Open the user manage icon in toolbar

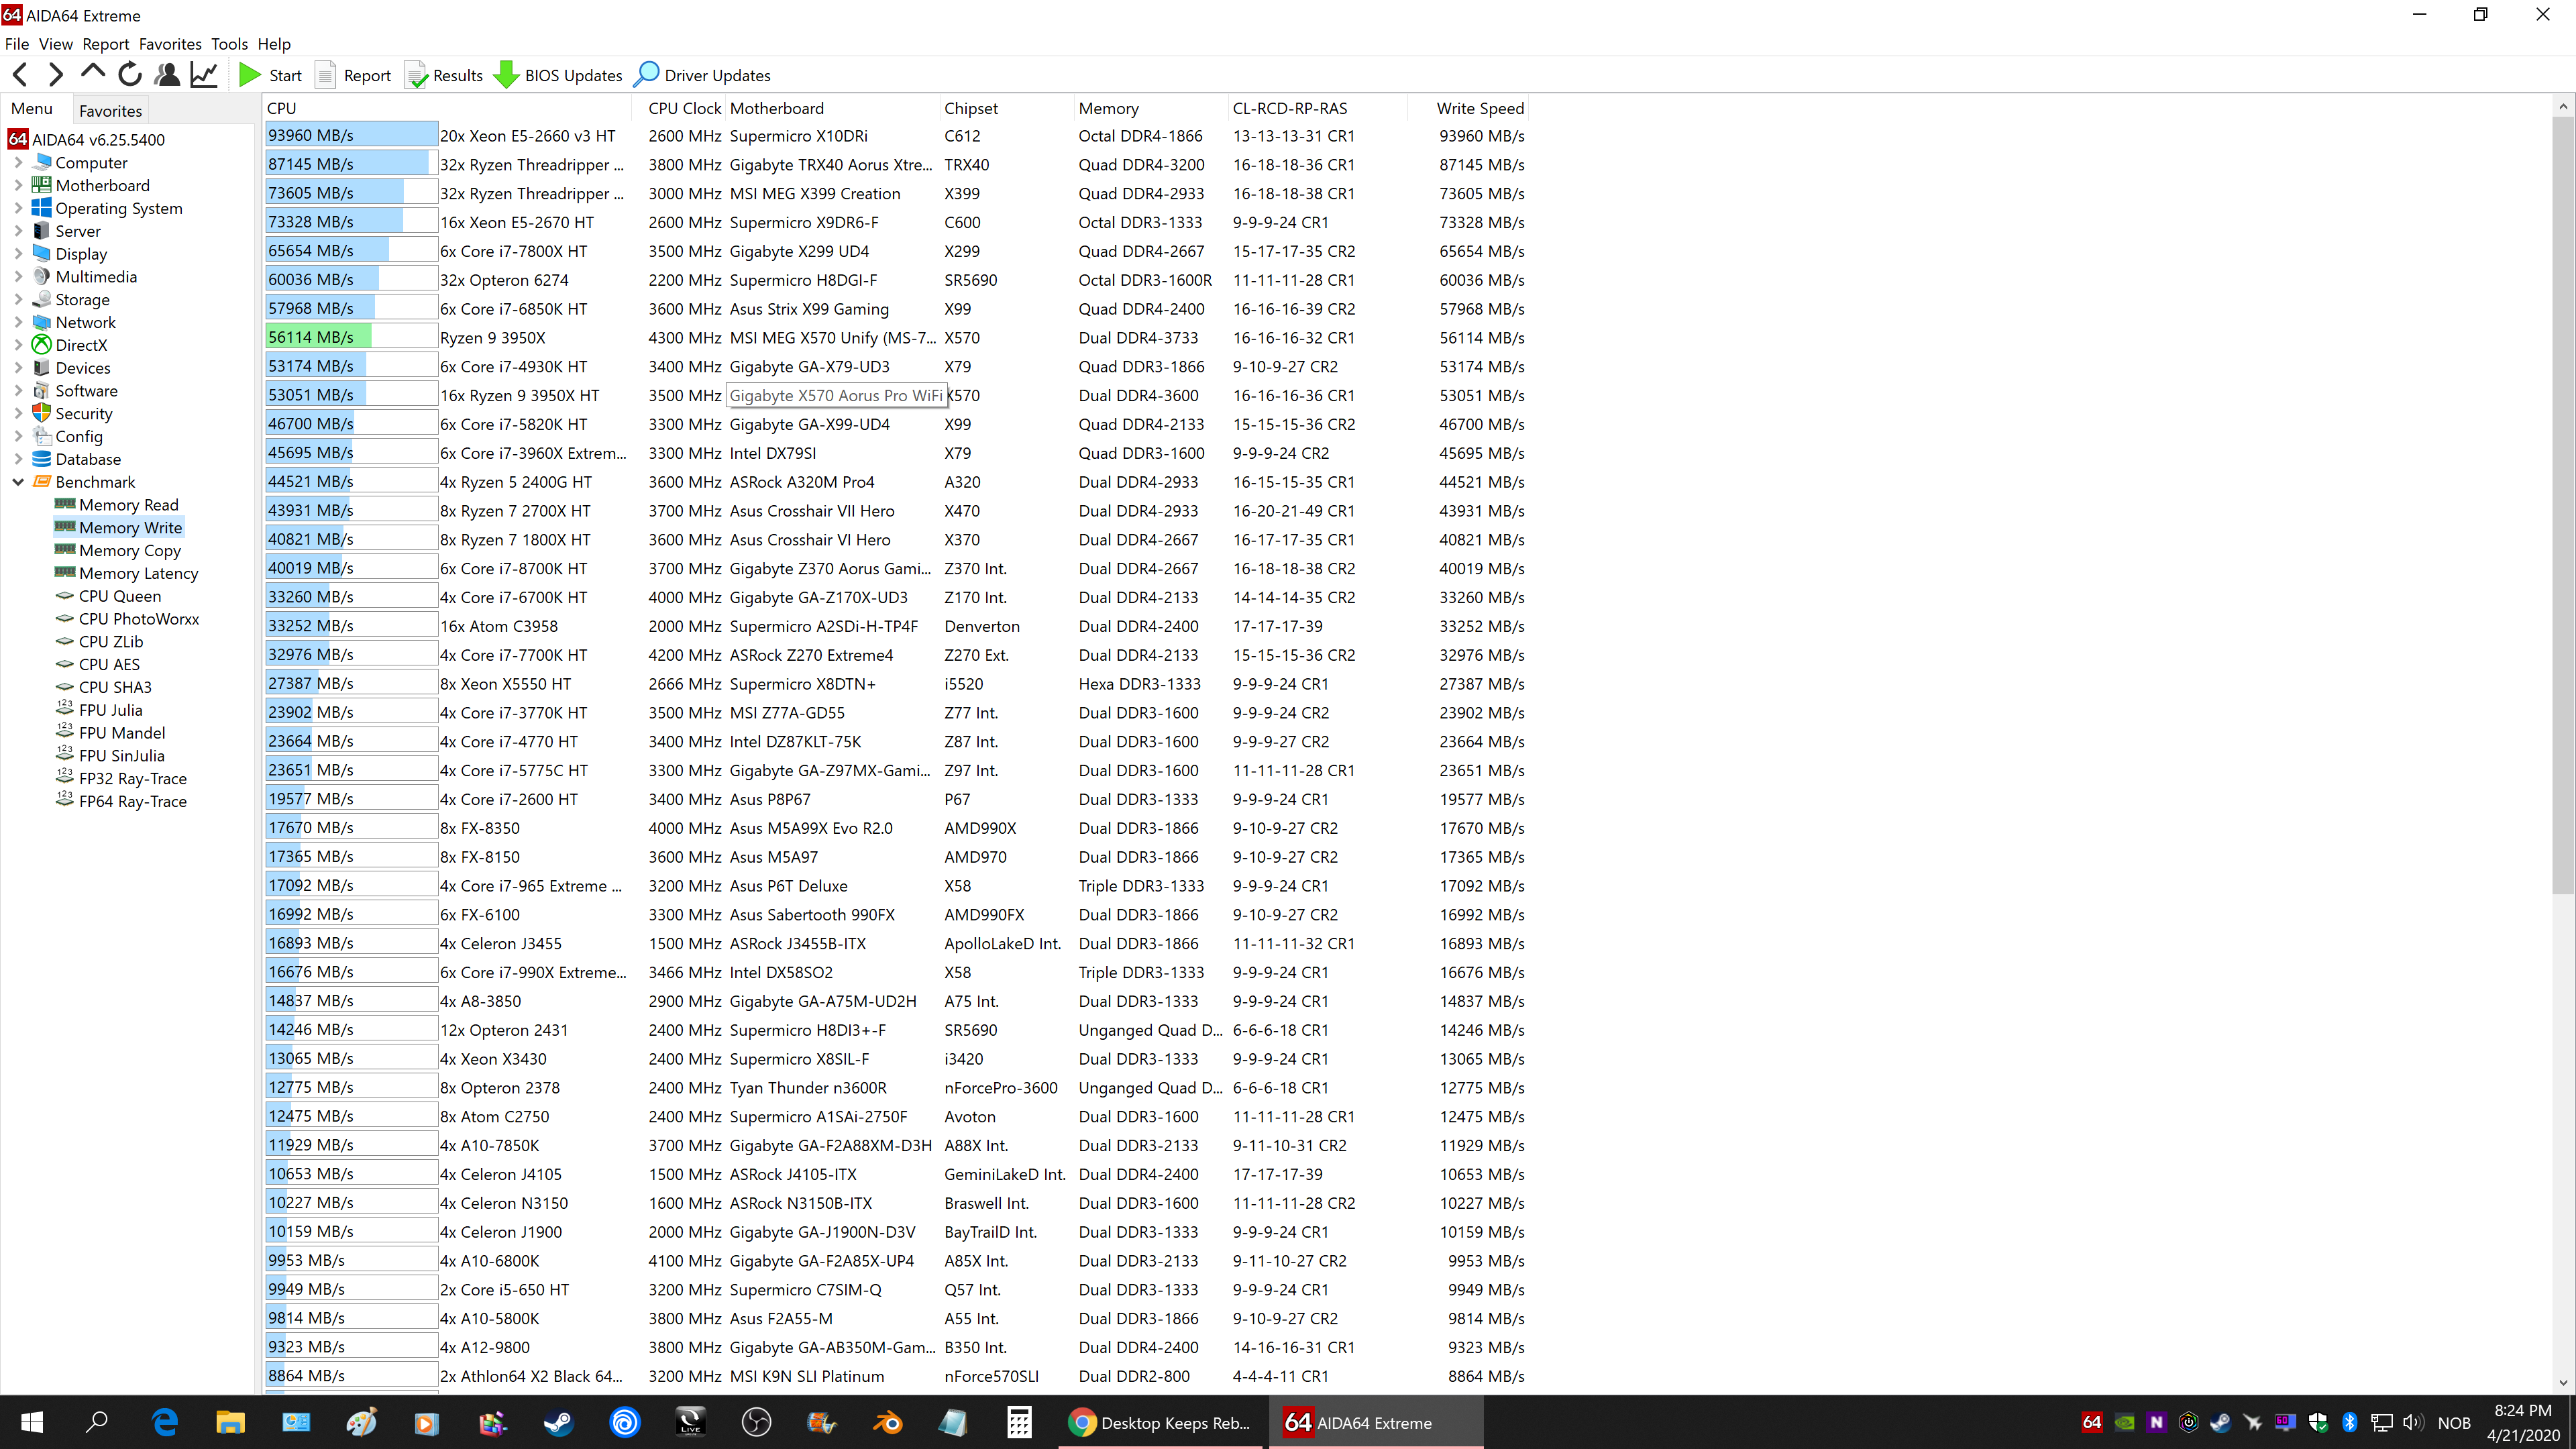click(167, 75)
